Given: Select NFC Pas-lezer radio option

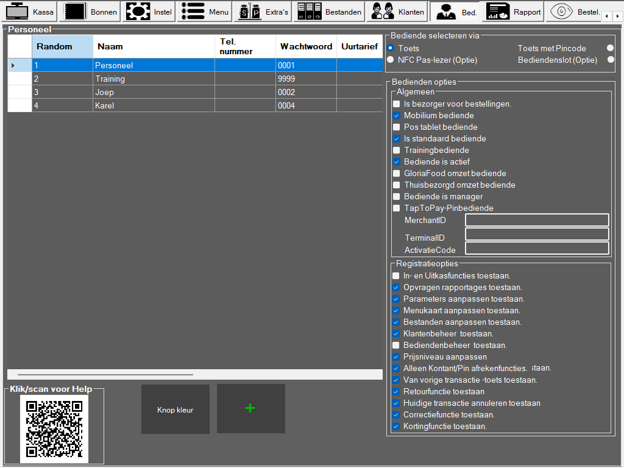Looking at the screenshot, I should coord(391,60).
